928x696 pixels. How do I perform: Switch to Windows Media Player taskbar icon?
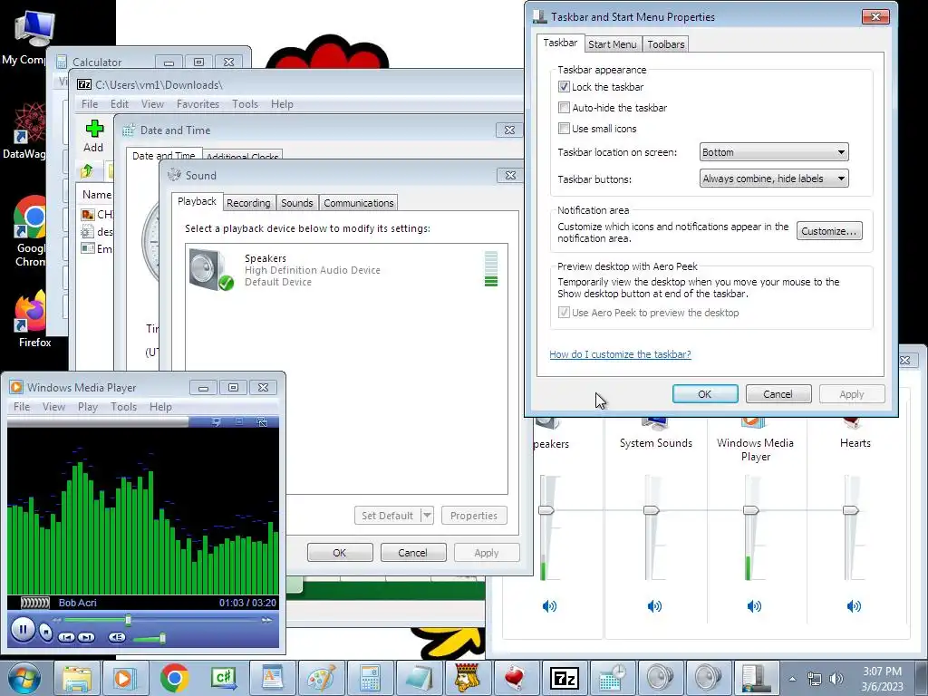coord(125,678)
